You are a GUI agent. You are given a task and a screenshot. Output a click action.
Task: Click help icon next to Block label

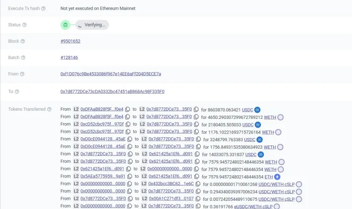(x=22, y=42)
